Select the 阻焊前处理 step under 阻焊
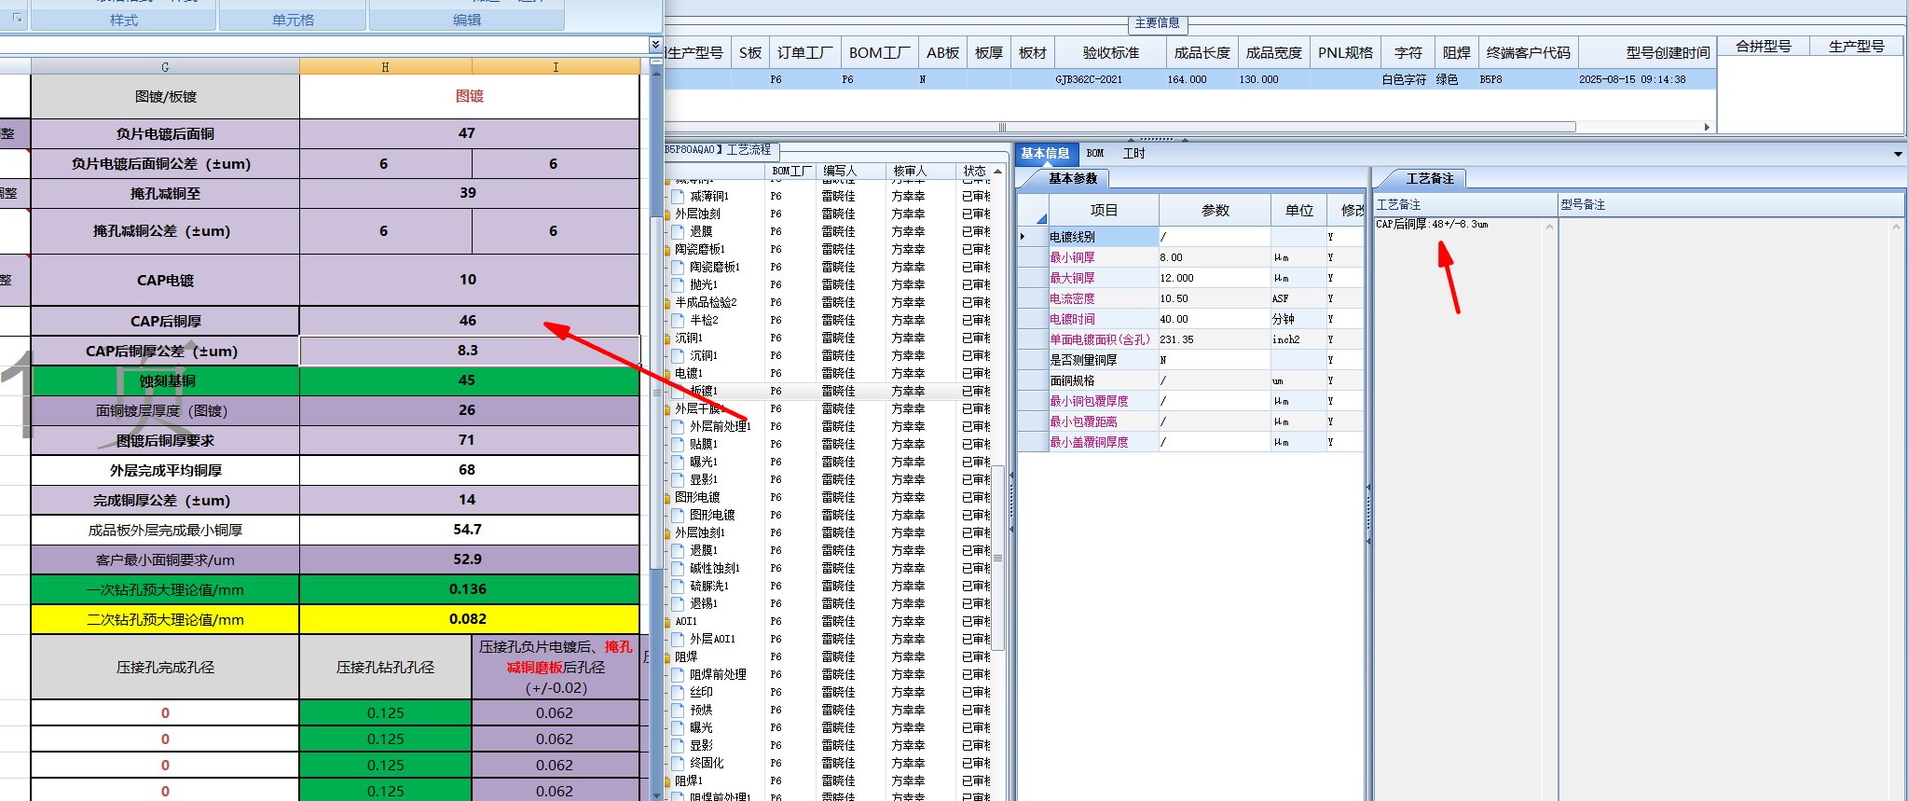Viewport: 1909px width, 801px height. tap(718, 675)
